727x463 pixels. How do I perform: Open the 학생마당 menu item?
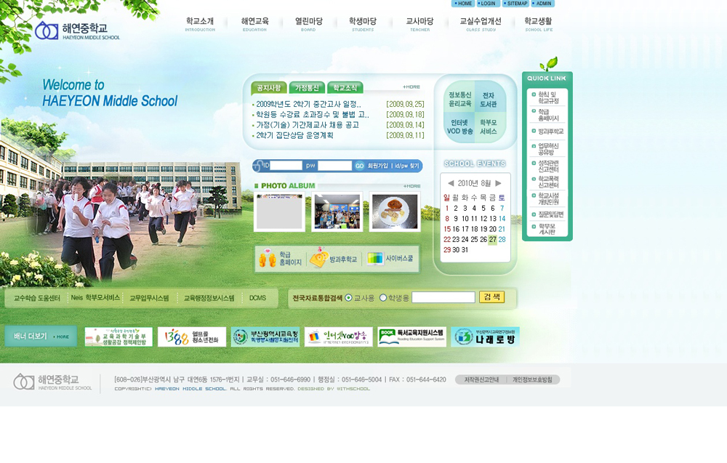tap(363, 24)
